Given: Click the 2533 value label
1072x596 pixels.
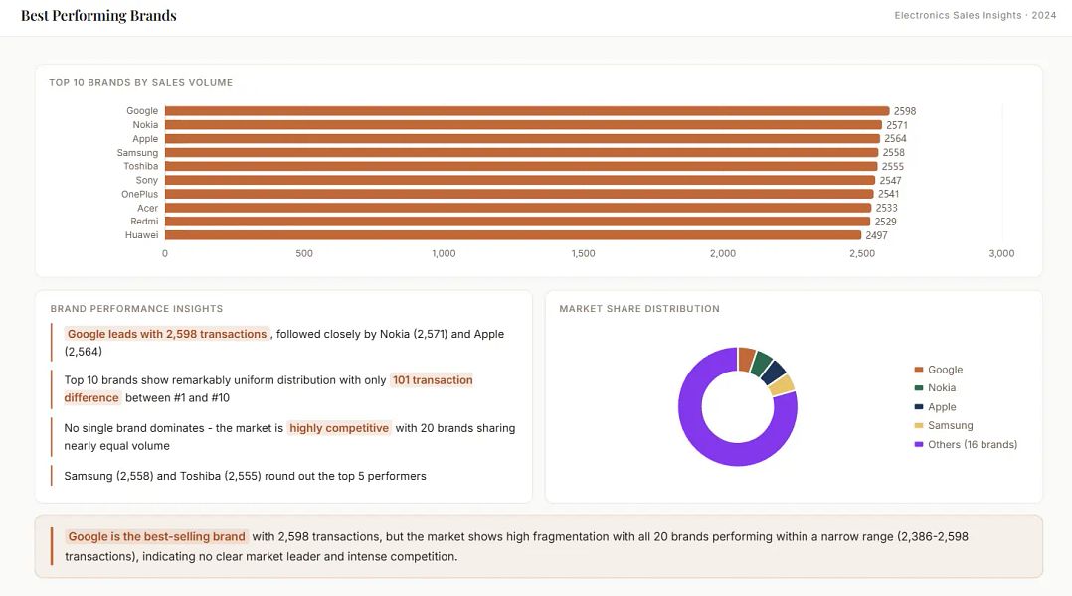Looking at the screenshot, I should pyautogui.click(x=887, y=208).
